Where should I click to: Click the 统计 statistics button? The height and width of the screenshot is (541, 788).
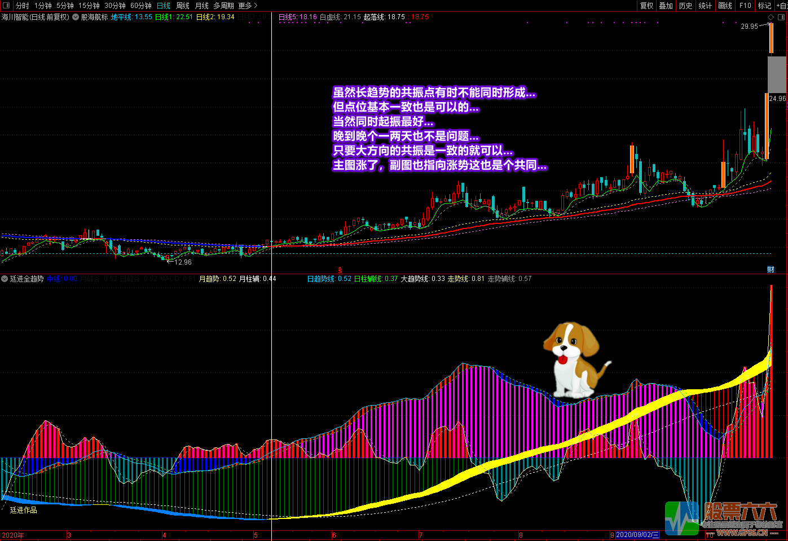click(705, 6)
